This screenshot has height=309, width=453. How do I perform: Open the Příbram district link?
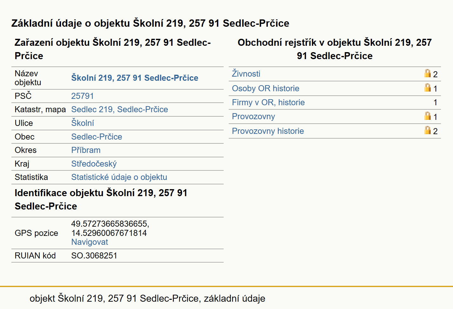click(x=86, y=150)
